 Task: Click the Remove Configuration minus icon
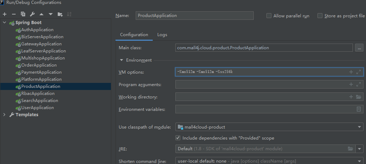coord(14,14)
